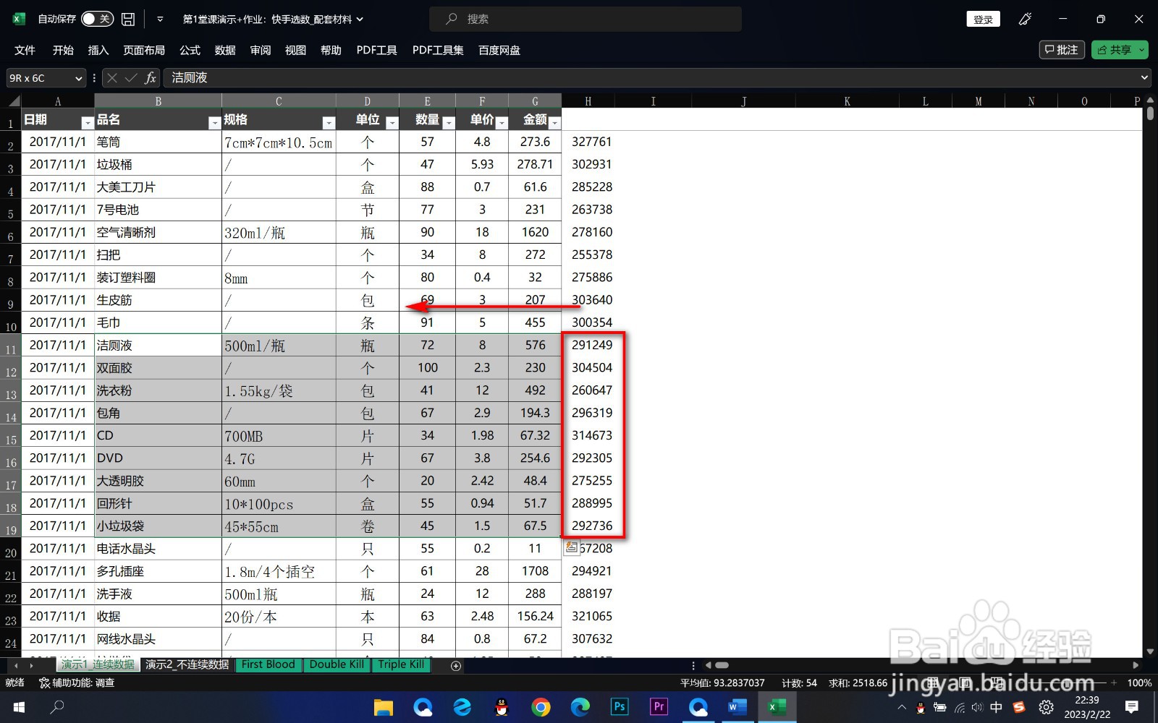Click the previous-sheet navigation arrow
1158x723 pixels.
(x=17, y=665)
